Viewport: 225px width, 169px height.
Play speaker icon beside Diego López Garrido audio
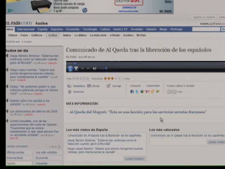click(x=7, y=70)
